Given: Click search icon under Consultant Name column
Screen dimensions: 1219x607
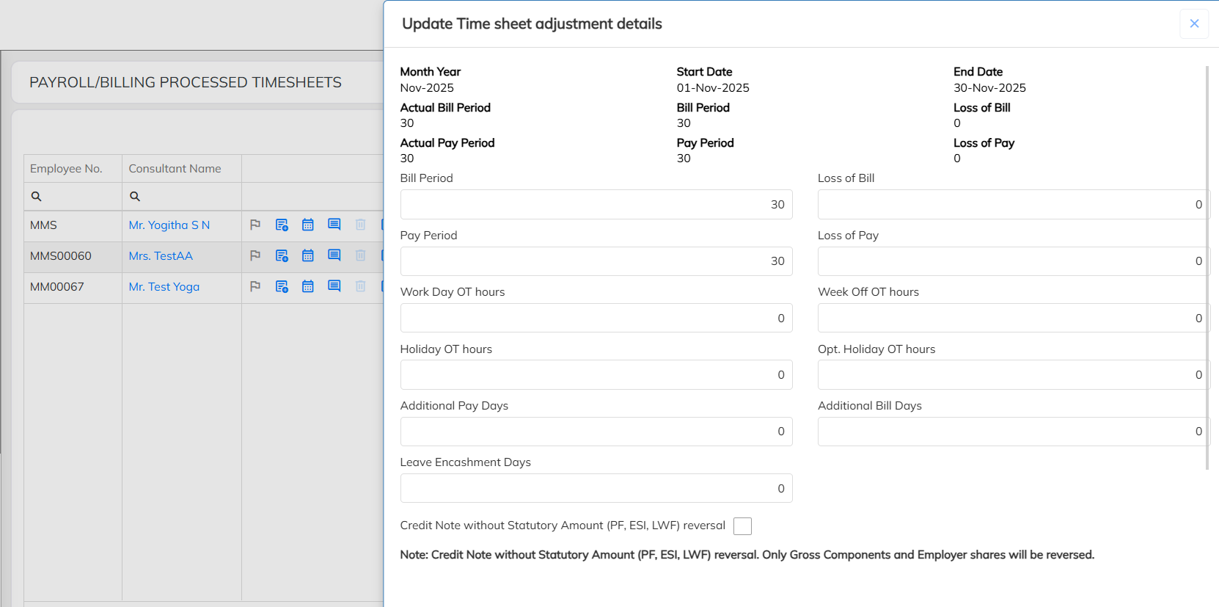Looking at the screenshot, I should pos(135,197).
